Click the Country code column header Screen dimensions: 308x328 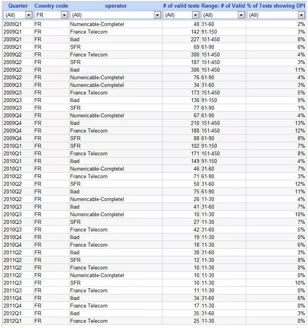click(x=51, y=6)
